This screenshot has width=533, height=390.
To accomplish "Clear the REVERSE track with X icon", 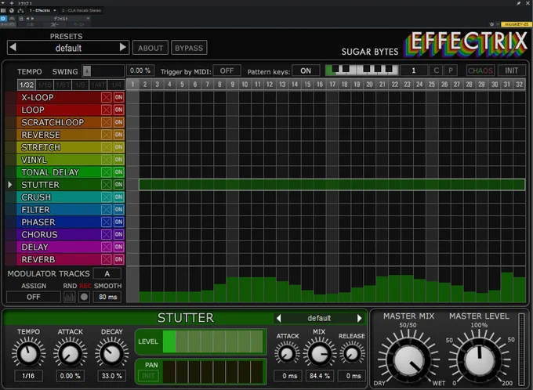I will (106, 135).
